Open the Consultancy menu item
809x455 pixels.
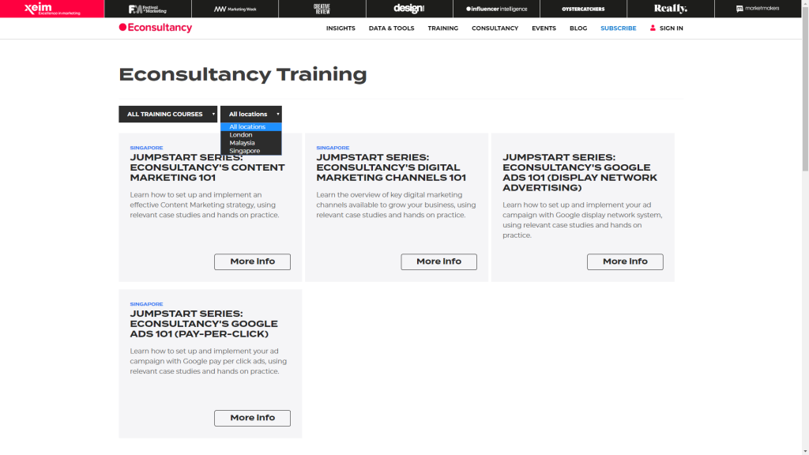tap(495, 28)
